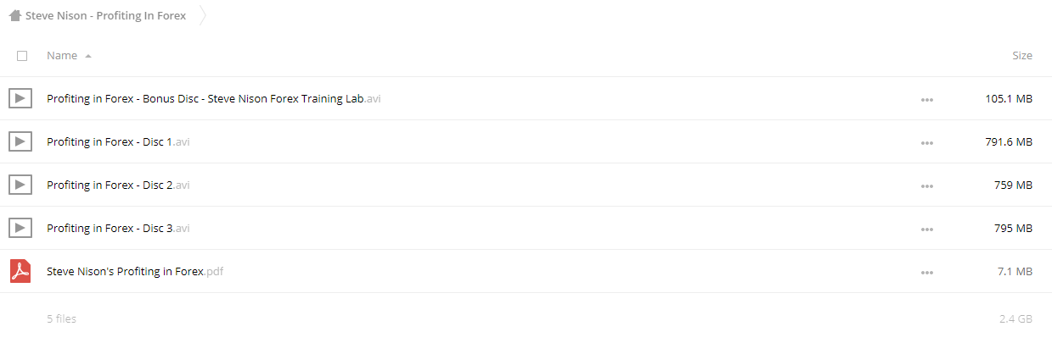Open more options menu for Disc 1.avi
Screen dimensions: 1052x354
click(926, 143)
